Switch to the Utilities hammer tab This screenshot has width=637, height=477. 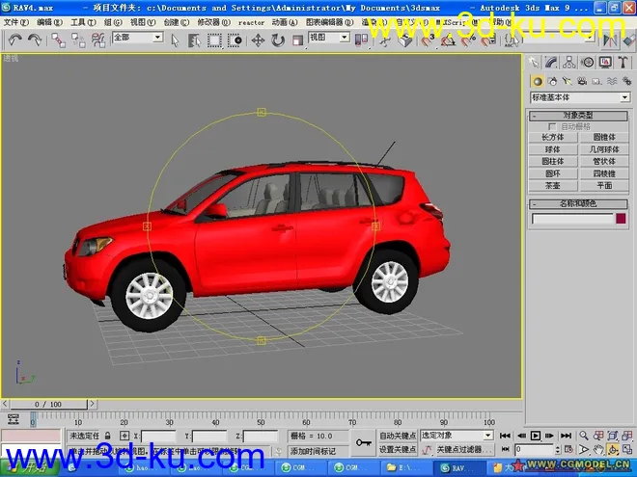(623, 63)
